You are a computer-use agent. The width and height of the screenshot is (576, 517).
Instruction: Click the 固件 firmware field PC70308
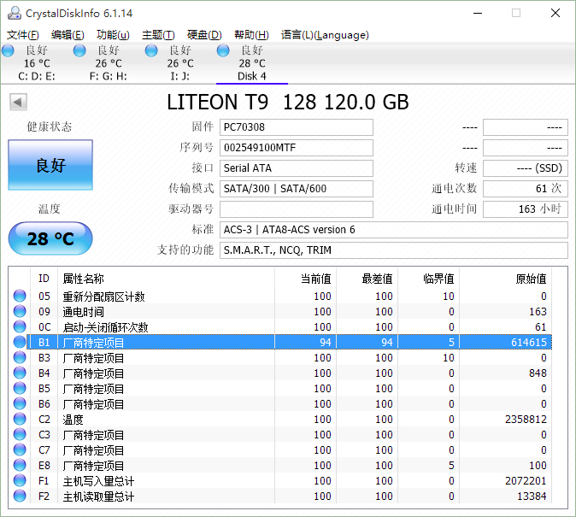296,127
